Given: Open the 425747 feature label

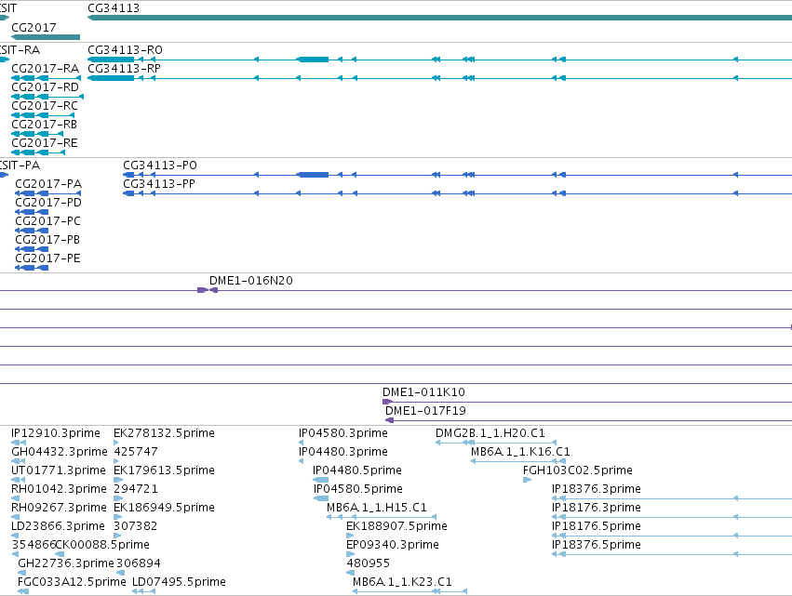Looking at the screenshot, I should [135, 452].
